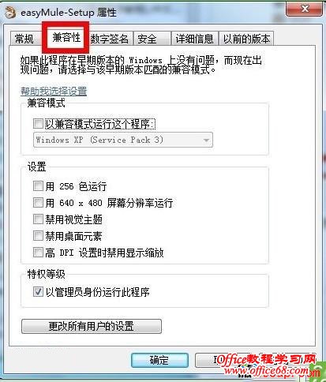Switch to the 常规 tab

24,39
